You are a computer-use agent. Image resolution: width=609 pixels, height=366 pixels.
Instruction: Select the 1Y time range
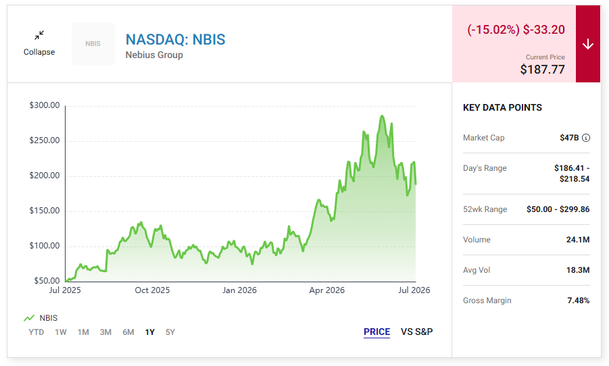(x=150, y=332)
